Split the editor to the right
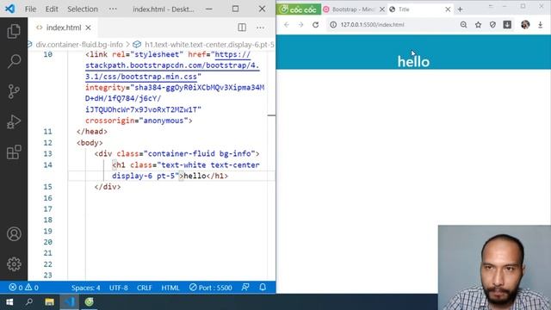 [242, 28]
